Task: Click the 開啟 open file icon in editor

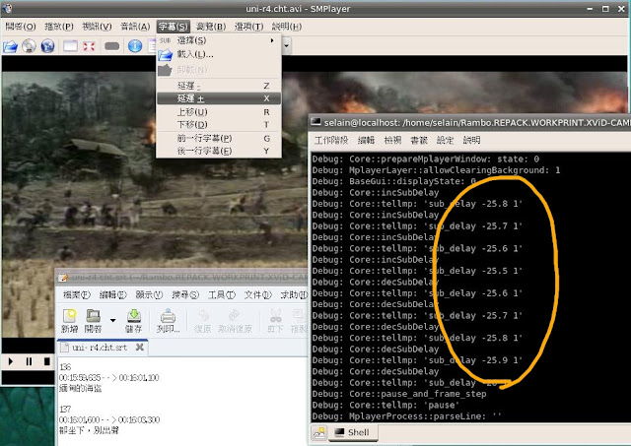Action: tap(93, 321)
